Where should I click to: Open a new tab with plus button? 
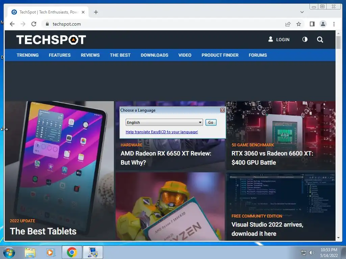click(x=96, y=12)
